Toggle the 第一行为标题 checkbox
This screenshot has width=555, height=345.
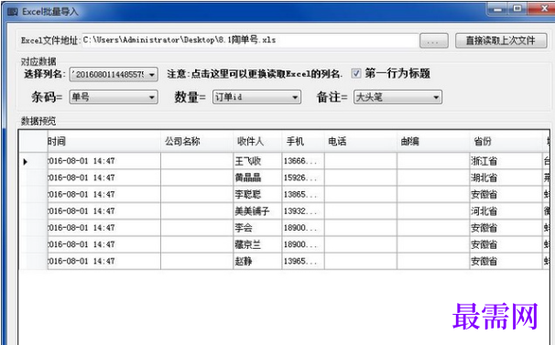[x=356, y=73]
